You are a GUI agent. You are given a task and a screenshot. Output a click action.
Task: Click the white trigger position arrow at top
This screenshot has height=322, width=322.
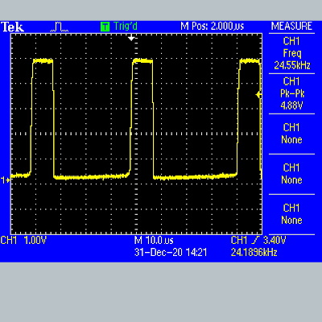tap(131, 38)
